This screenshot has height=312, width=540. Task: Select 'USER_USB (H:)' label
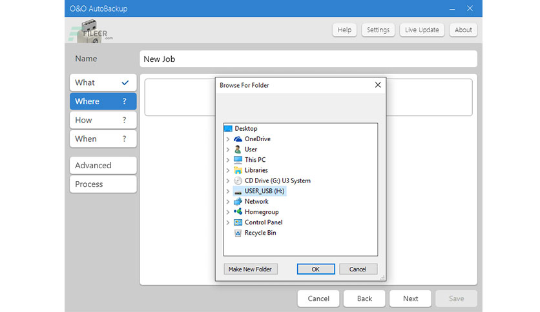point(264,191)
